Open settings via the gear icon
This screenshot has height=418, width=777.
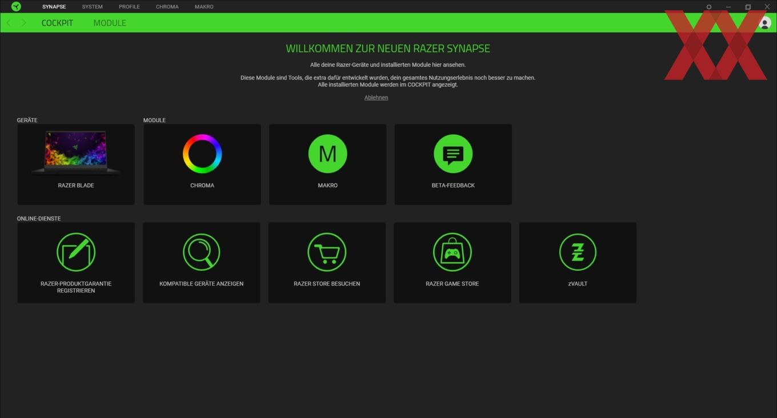(x=709, y=7)
